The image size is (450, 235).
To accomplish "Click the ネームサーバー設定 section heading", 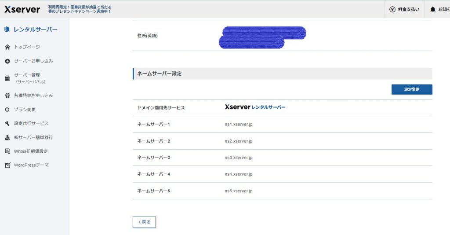I will 159,73.
